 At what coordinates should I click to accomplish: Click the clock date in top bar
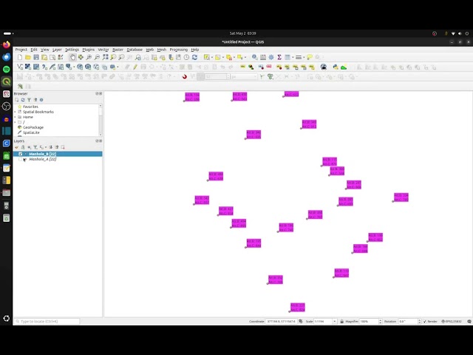point(242,33)
